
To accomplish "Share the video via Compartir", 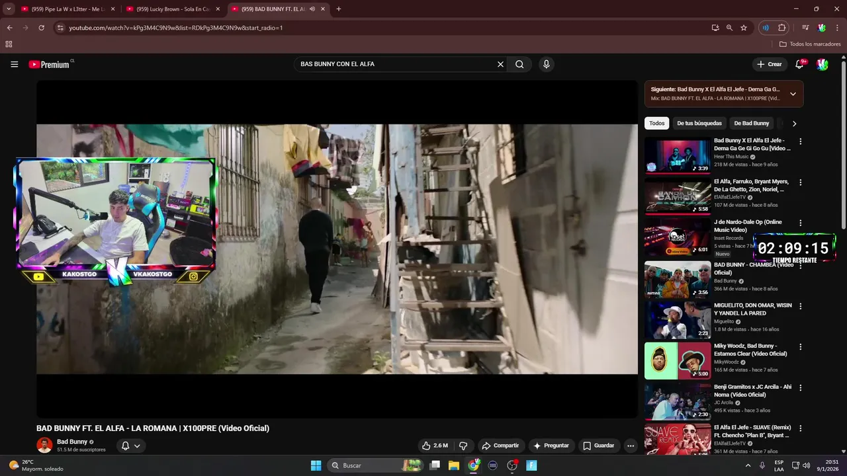I will [500, 446].
